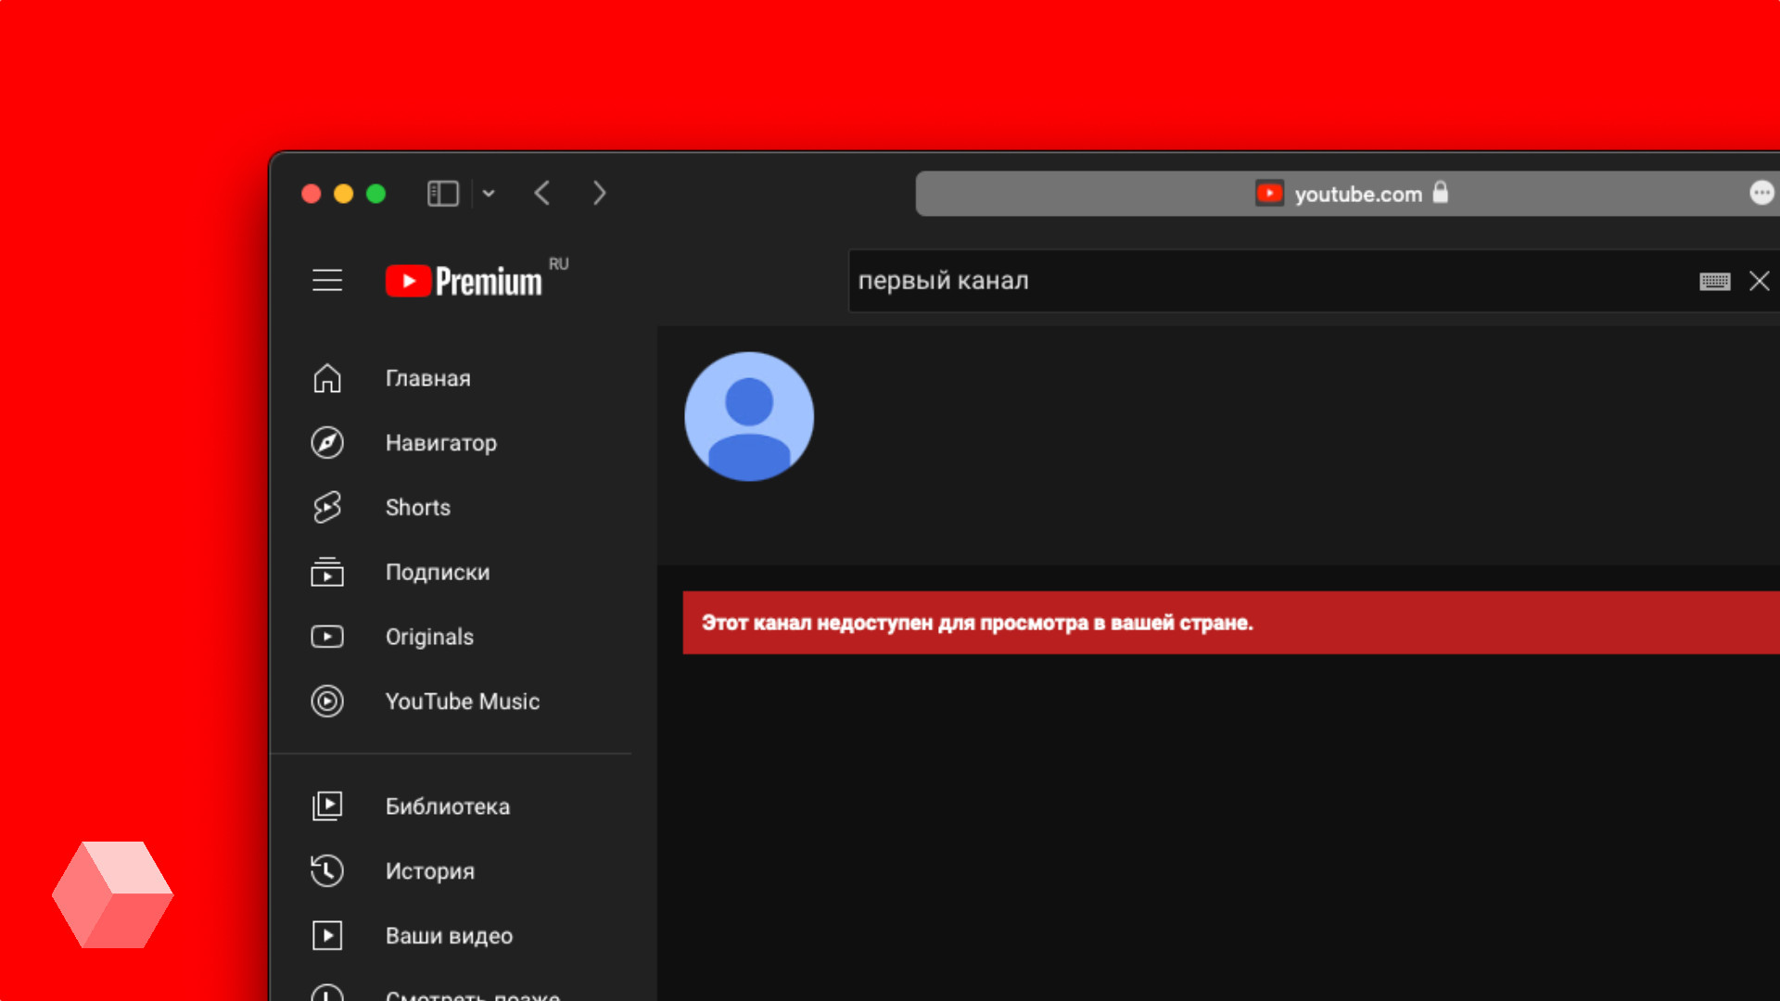Open the YouTube Music sidebar item
Image resolution: width=1780 pixels, height=1001 pixels.
pyautogui.click(x=451, y=702)
